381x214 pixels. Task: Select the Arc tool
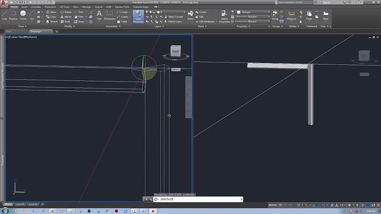tap(32, 15)
